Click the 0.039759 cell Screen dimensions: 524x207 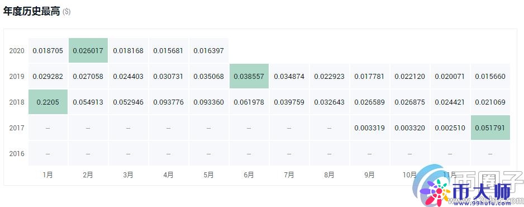pyautogui.click(x=289, y=102)
